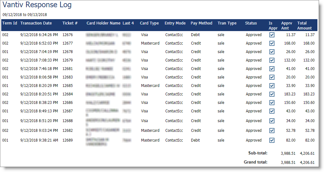Select ticket number 12685
The height and width of the screenshot is (172, 324).
tap(67, 86)
